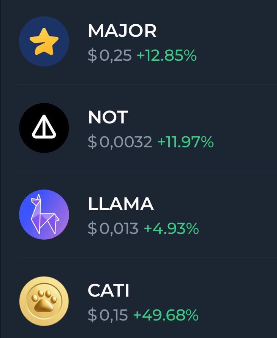The height and width of the screenshot is (338, 277).
Task: Click the dollar sign beside CATI price
Action: [92, 315]
